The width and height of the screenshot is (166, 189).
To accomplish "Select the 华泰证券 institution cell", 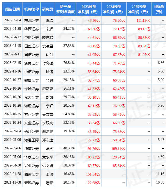I will (32, 157).
